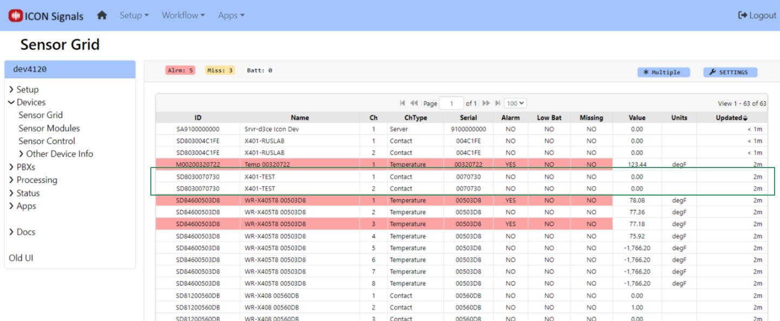Expand the PBXs sidebar section

click(25, 167)
